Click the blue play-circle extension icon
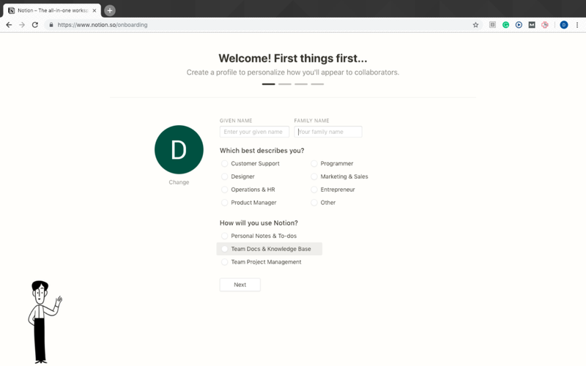The height and width of the screenshot is (366, 586). click(x=519, y=25)
